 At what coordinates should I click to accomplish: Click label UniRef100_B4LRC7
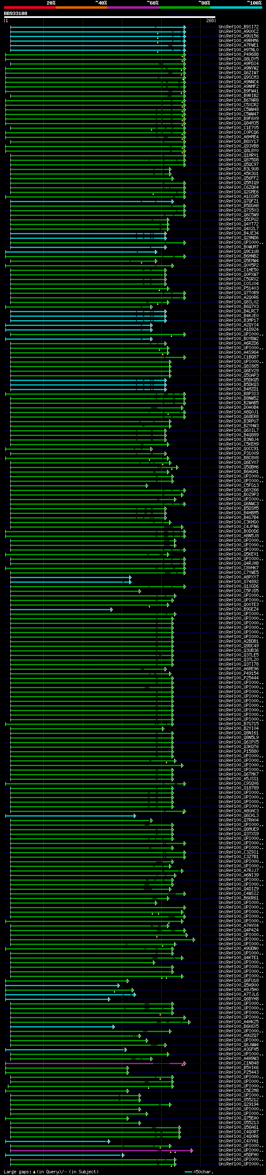(x=239, y=311)
